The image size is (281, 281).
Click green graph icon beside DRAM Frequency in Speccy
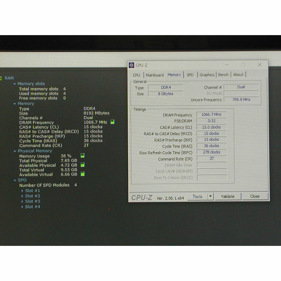click(x=112, y=122)
